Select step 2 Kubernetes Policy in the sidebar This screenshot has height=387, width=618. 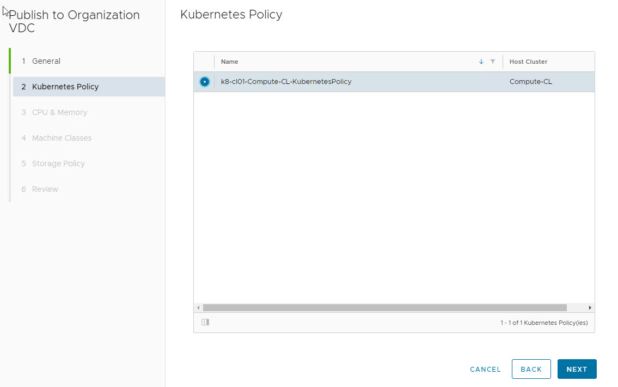pyautogui.click(x=65, y=87)
